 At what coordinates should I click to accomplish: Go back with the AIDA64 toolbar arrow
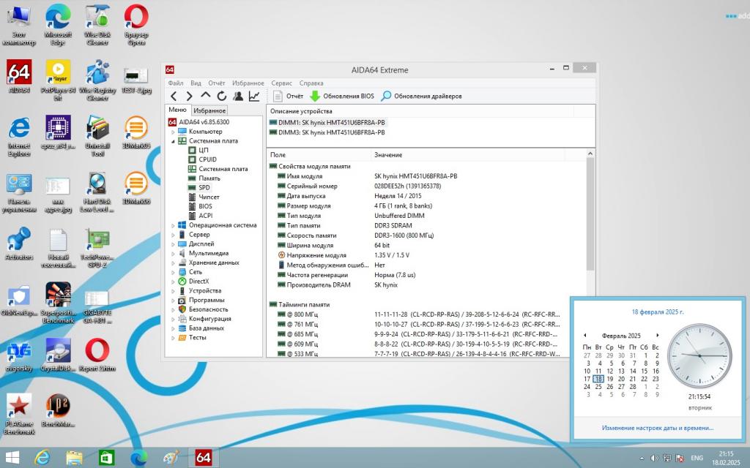click(174, 96)
